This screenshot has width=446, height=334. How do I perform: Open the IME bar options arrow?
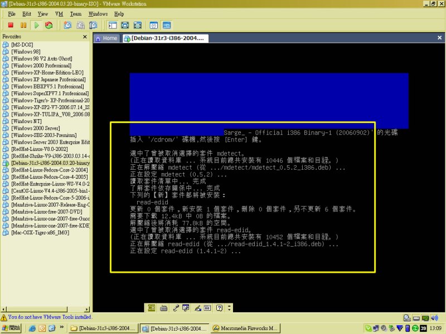tap(229, 308)
